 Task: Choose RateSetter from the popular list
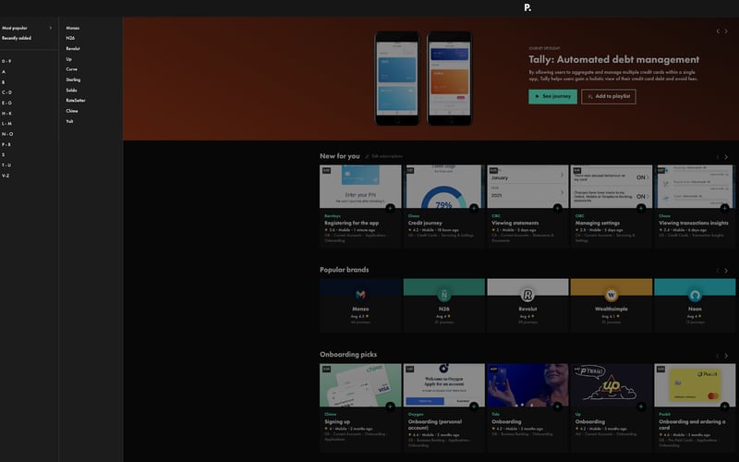tap(76, 101)
